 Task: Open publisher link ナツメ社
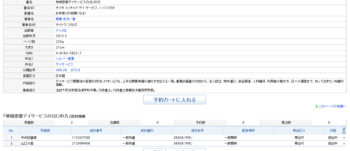point(61,31)
